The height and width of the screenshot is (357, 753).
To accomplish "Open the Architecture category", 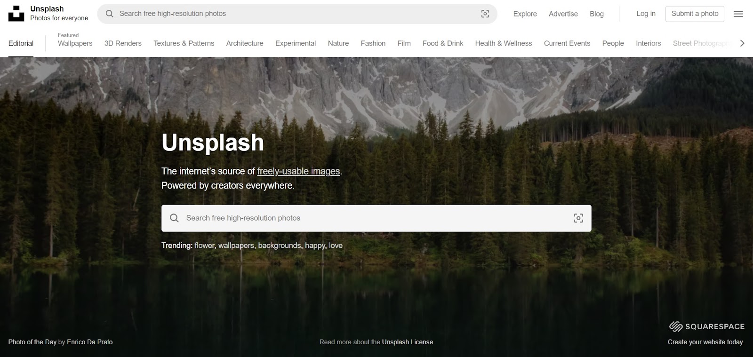I will tap(245, 43).
